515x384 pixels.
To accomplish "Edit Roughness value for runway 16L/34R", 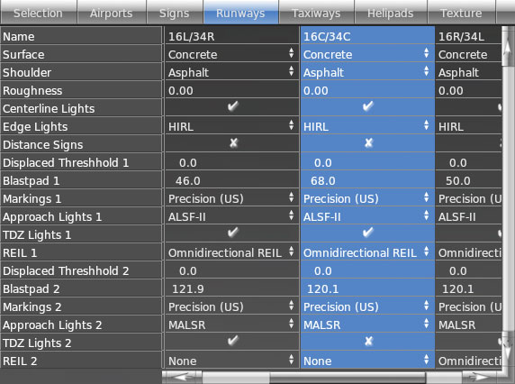I will [x=232, y=90].
